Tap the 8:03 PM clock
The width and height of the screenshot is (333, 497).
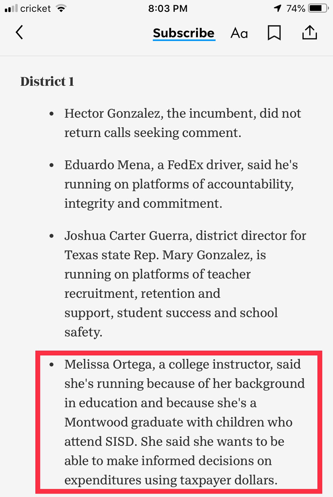168,8
